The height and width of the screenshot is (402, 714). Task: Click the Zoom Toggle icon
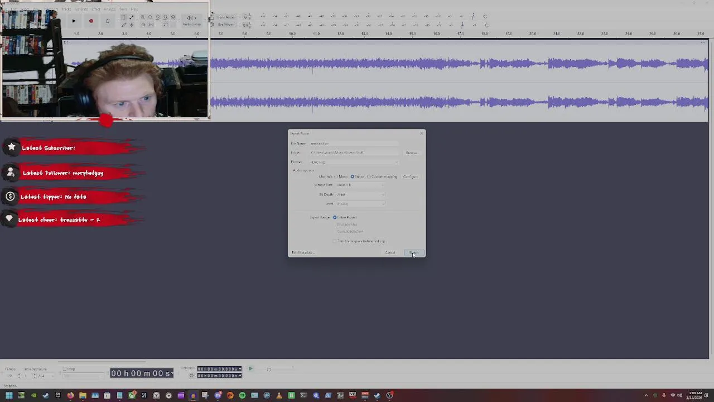pyautogui.click(x=173, y=17)
